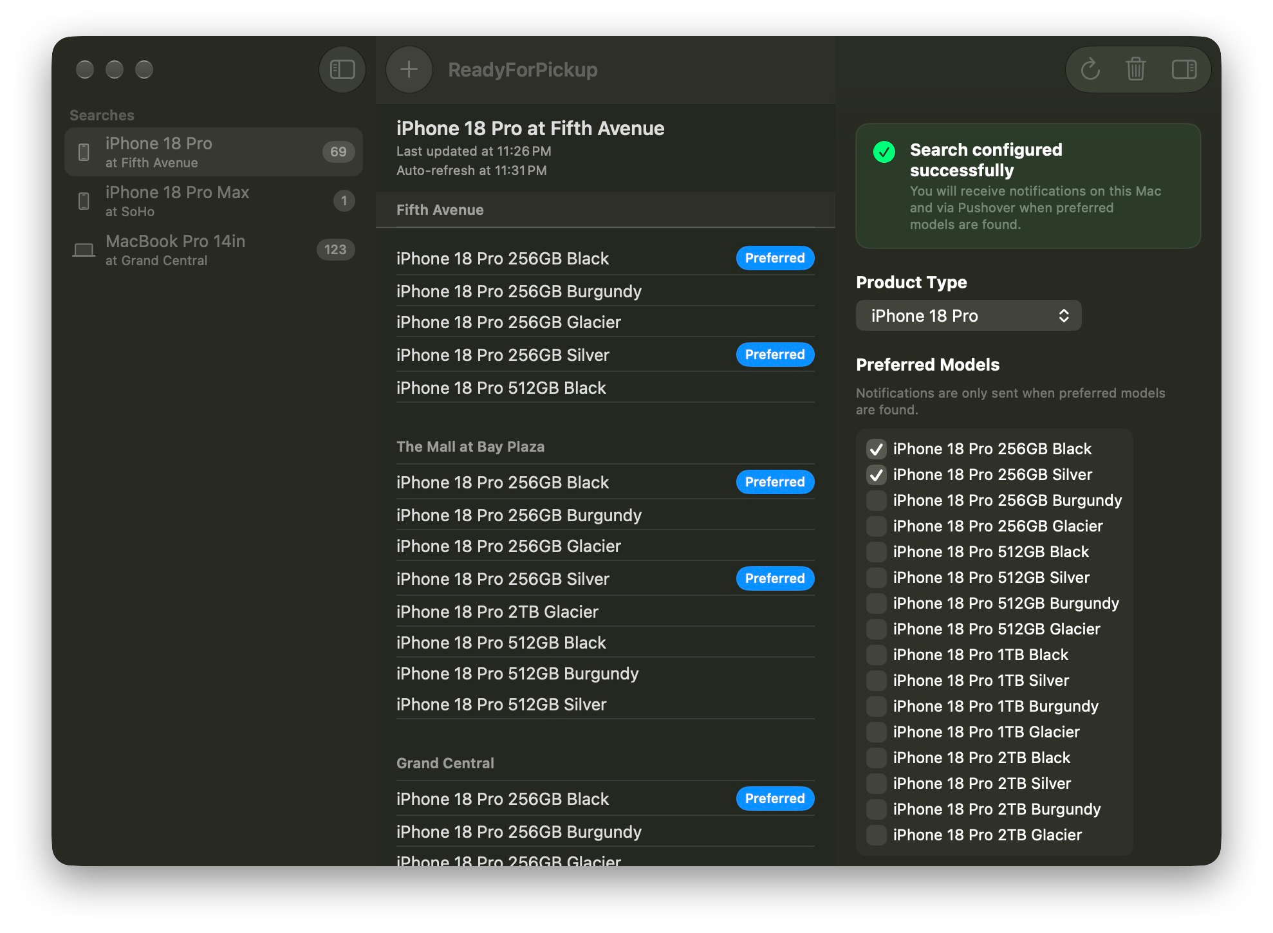Refresh the current search results

click(1090, 69)
